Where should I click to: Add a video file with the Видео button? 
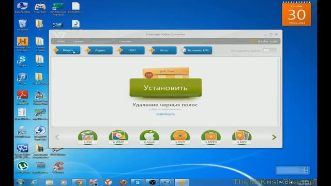[68, 51]
